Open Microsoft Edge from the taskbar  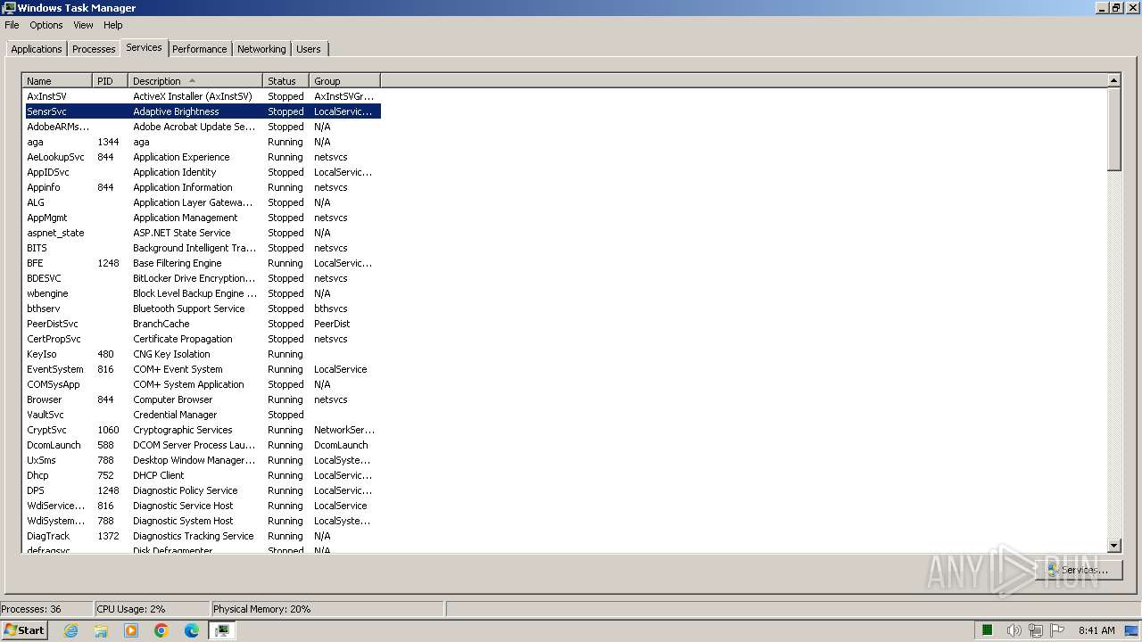[x=192, y=630]
